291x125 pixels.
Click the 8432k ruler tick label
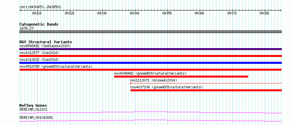pyautogui.click(x=70, y=13)
